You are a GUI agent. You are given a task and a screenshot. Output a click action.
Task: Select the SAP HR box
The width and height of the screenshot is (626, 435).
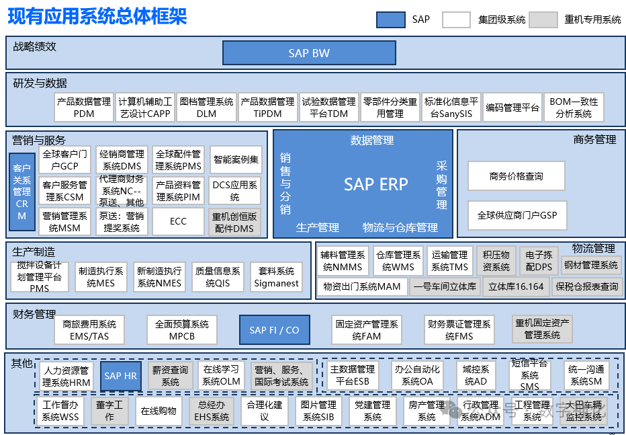pos(121,376)
